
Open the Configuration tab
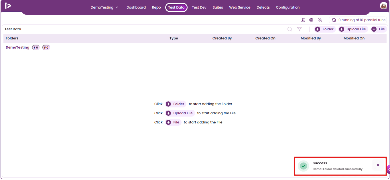[x=288, y=7]
